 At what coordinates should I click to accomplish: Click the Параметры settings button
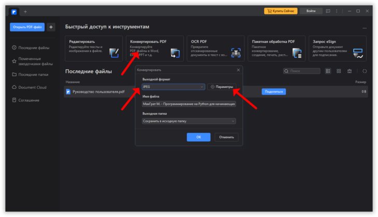(x=222, y=87)
